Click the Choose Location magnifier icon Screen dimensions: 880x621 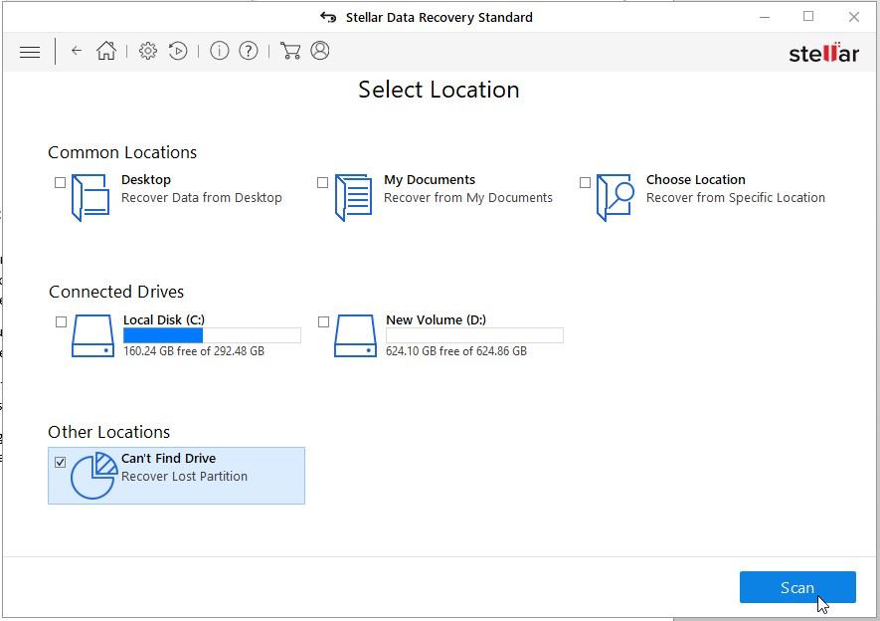click(x=616, y=197)
